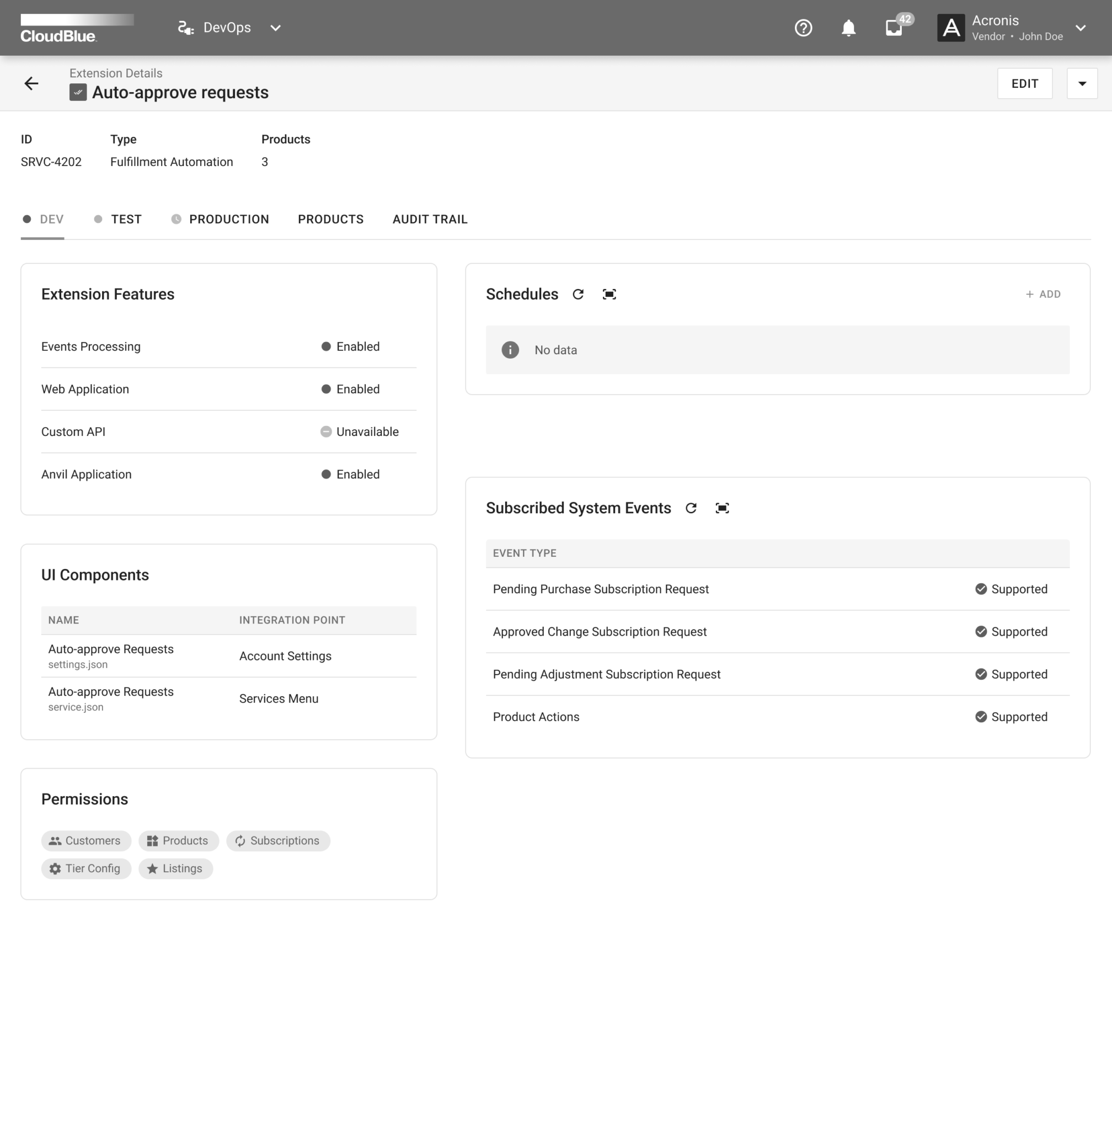Viewport: 1112px width, 1130px height.
Task: Click the Listings permission chip
Action: pyautogui.click(x=176, y=868)
